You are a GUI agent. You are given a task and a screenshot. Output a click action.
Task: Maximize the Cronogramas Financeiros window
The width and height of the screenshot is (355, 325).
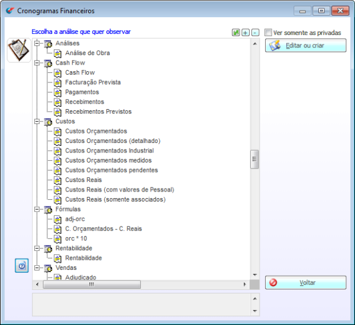321,11
